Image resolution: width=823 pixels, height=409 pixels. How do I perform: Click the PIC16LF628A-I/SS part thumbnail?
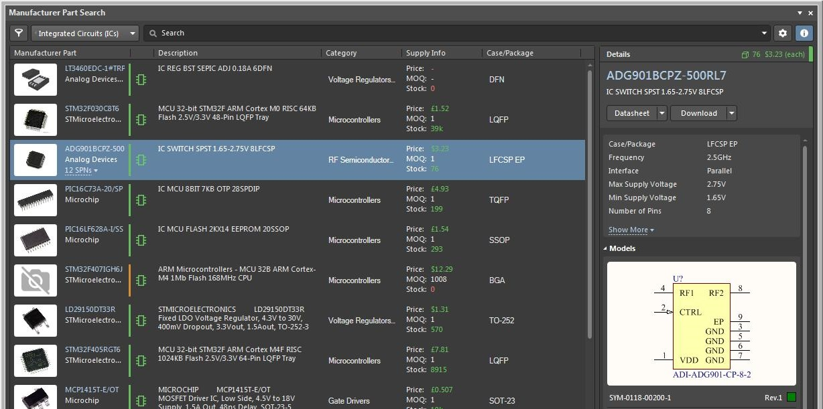(x=36, y=240)
